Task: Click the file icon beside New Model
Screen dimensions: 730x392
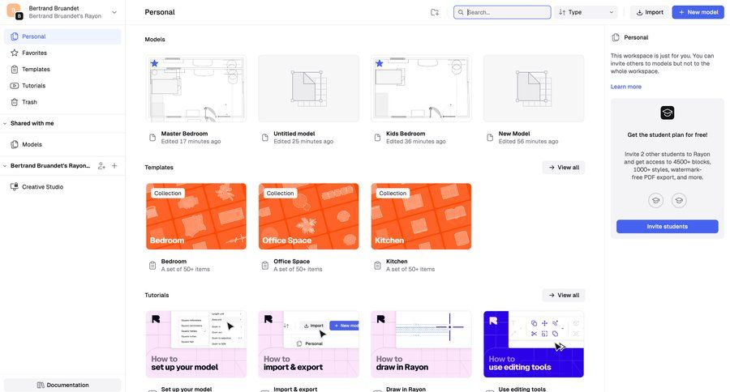Action: (490, 138)
